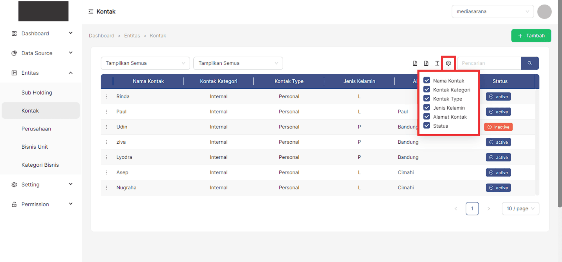The width and height of the screenshot is (562, 262).
Task: Click Dashboard in the breadcrumb
Action: [101, 36]
